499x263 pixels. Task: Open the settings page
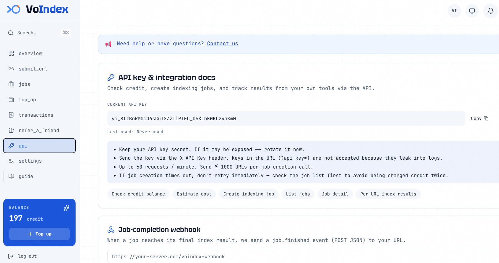pyautogui.click(x=39, y=161)
